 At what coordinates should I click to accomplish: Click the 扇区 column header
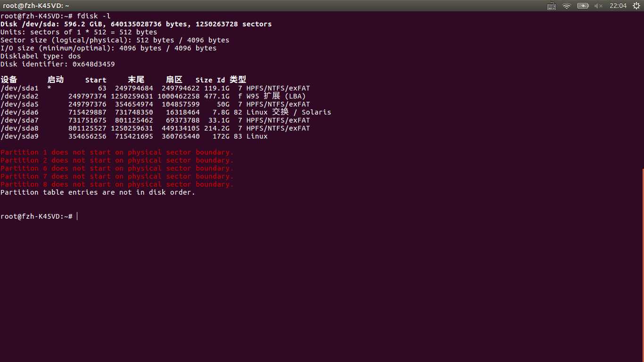point(174,80)
